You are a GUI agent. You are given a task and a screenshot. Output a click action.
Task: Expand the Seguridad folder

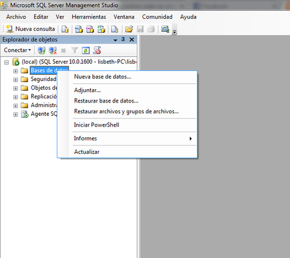[x=16, y=80]
